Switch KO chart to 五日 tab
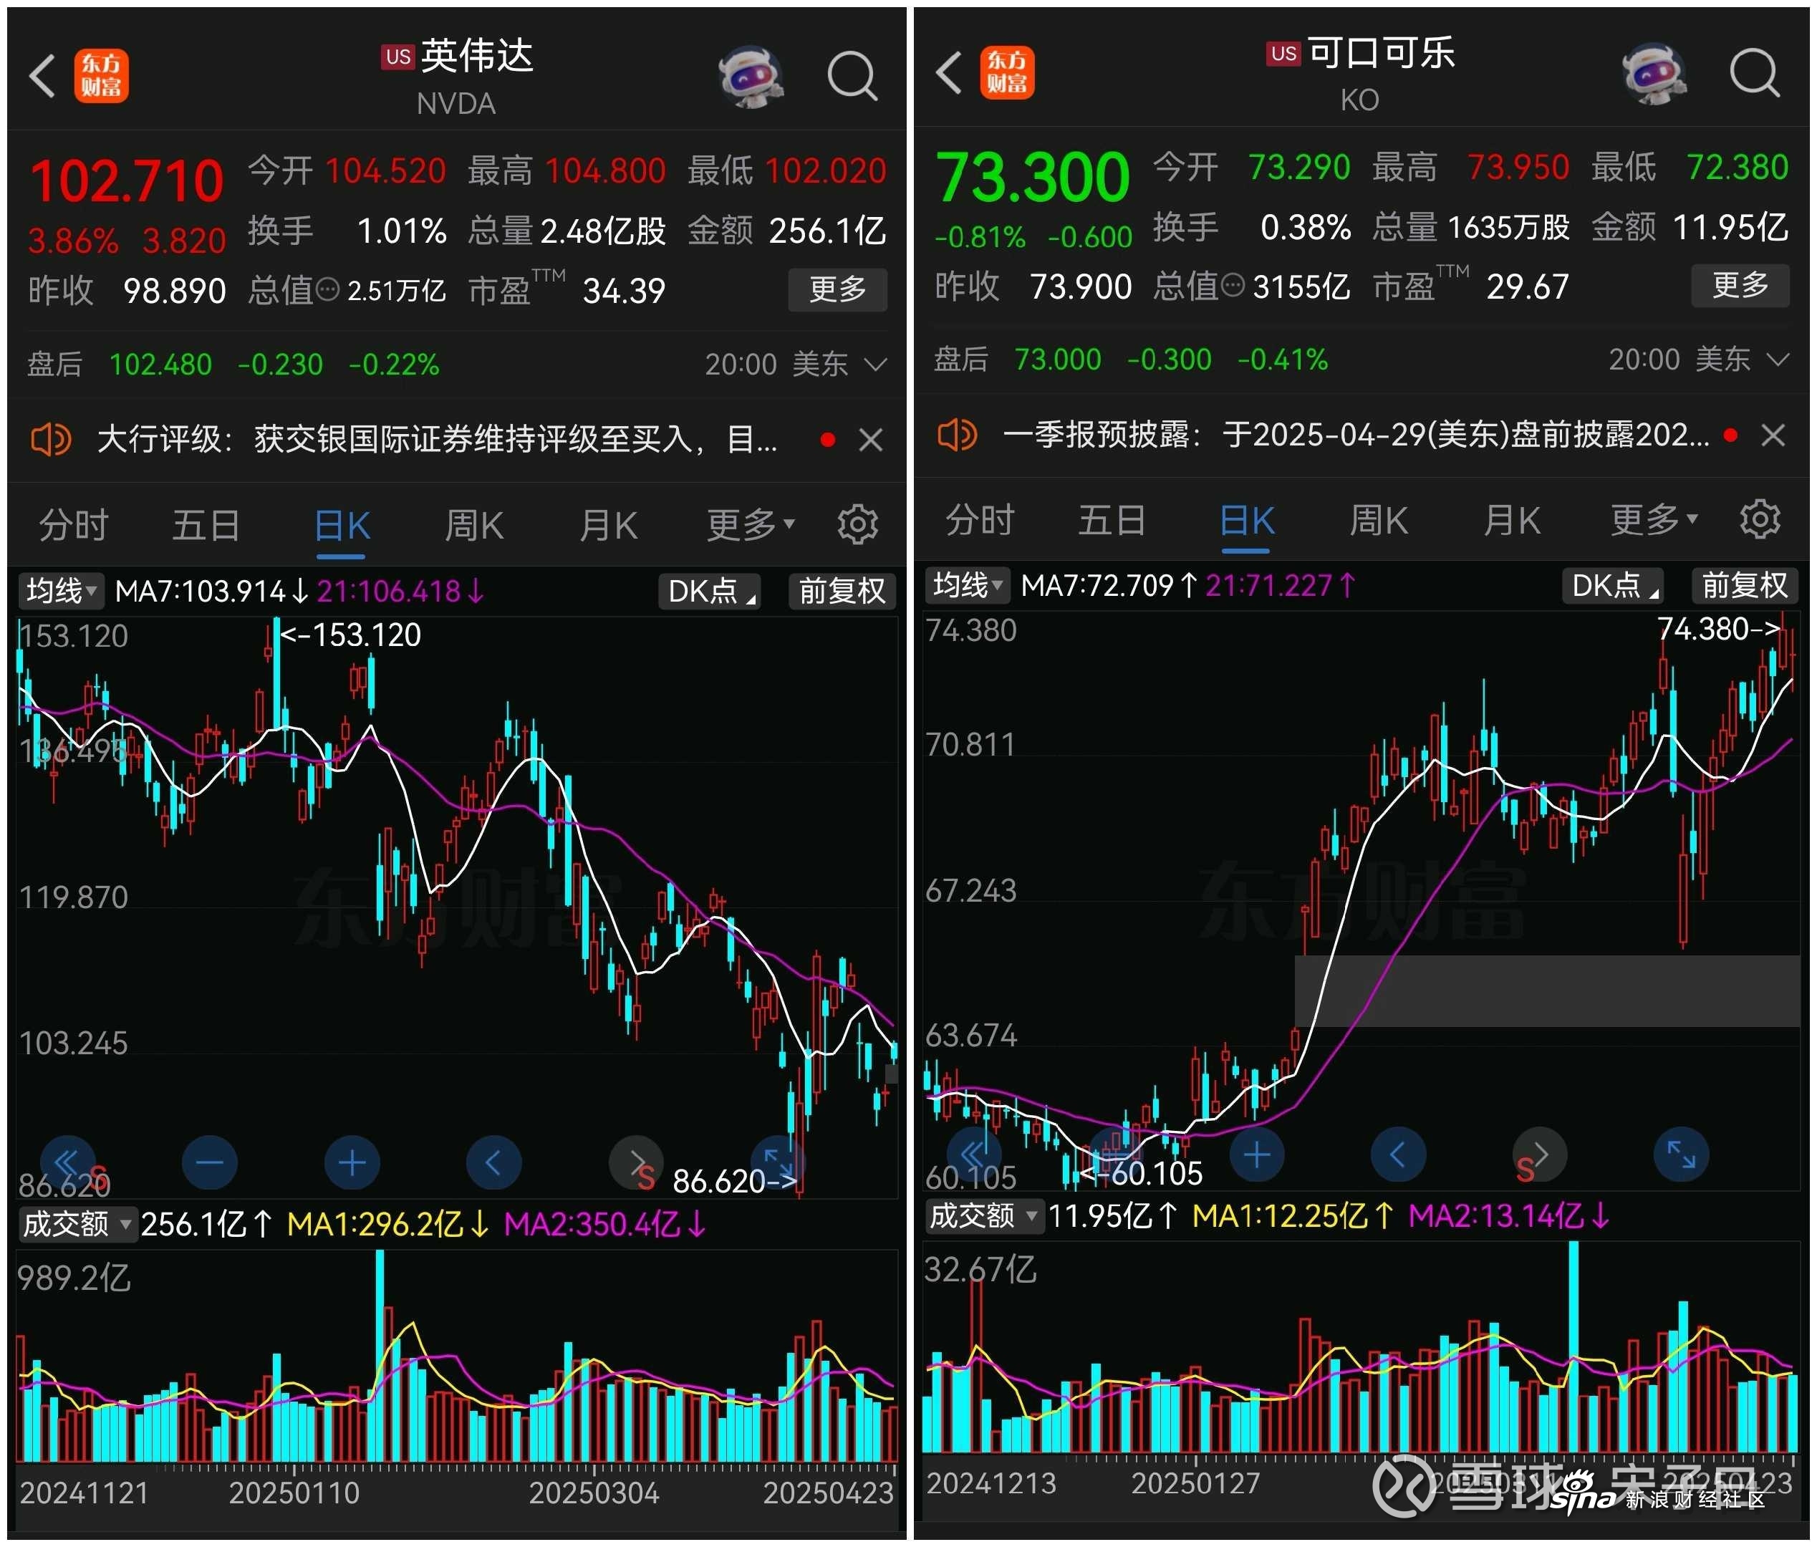The width and height of the screenshot is (1817, 1547). (x=1112, y=519)
